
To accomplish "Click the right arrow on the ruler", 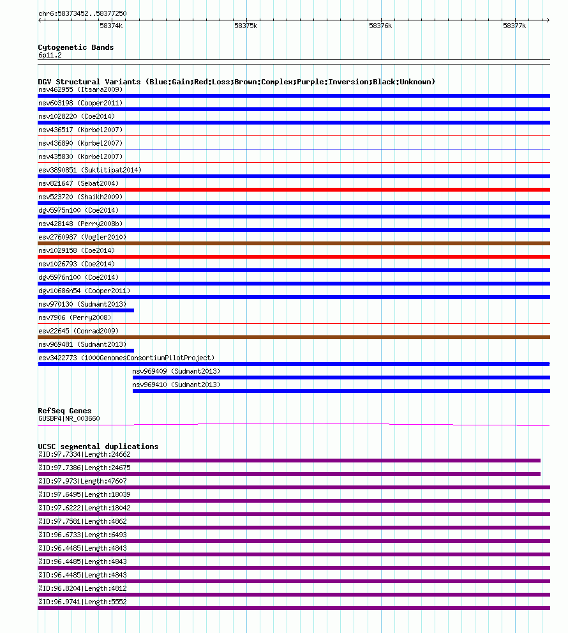I will click(x=548, y=20).
